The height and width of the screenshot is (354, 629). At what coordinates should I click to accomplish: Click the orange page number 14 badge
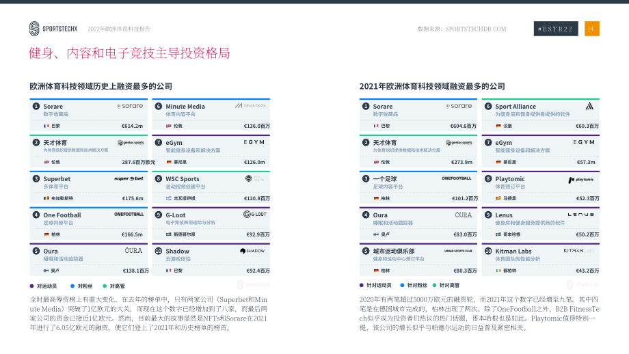pos(591,29)
